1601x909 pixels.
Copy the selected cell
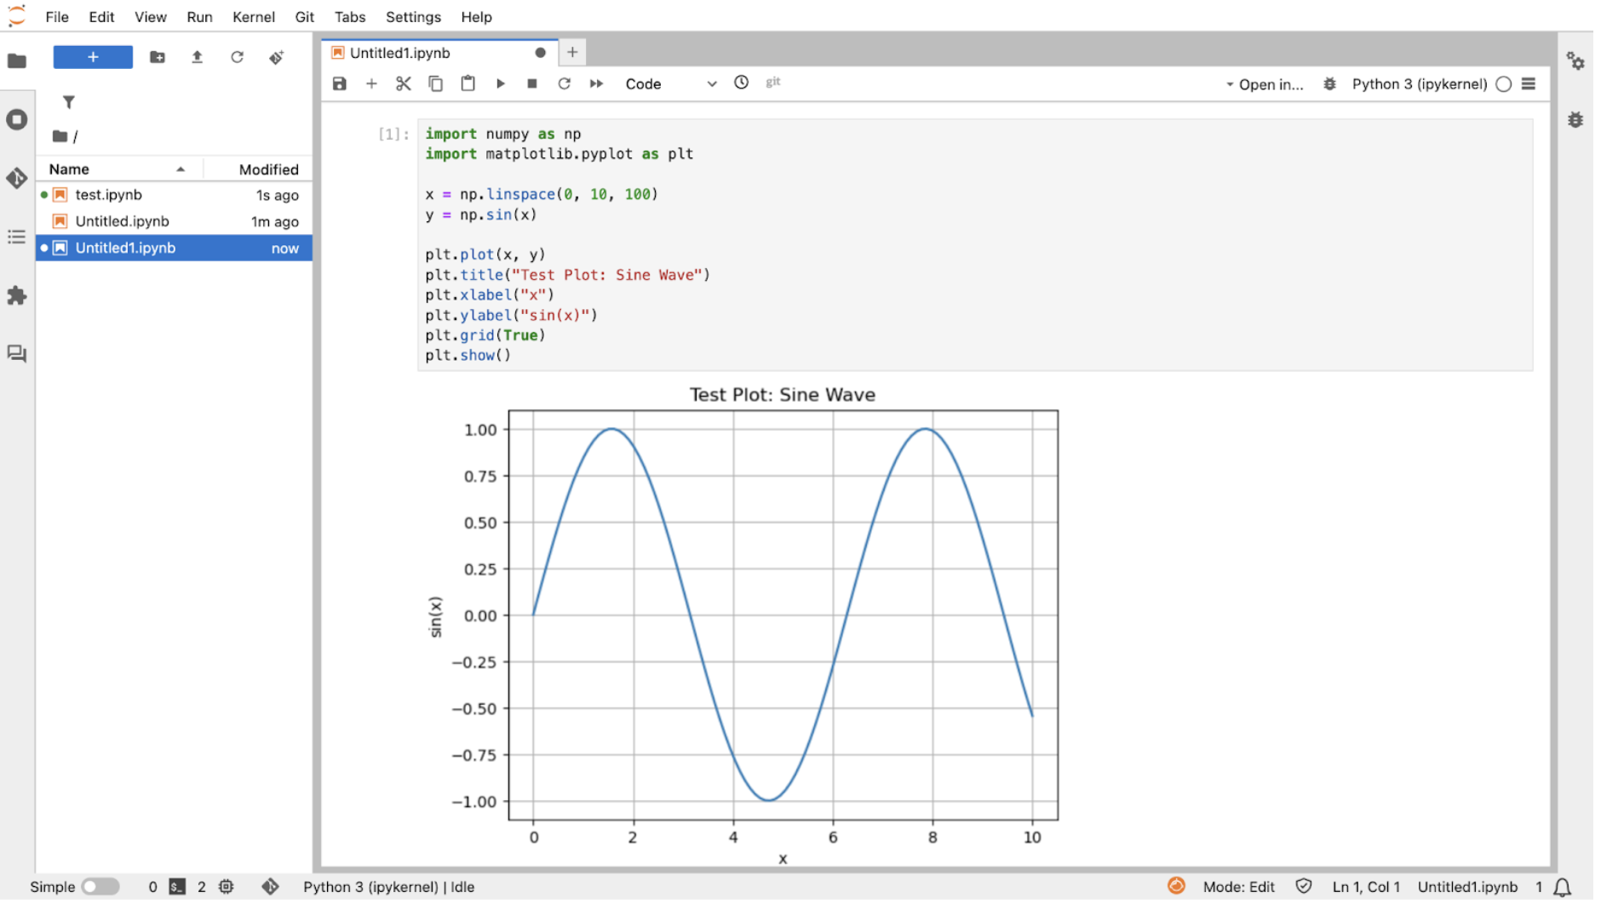click(x=435, y=83)
